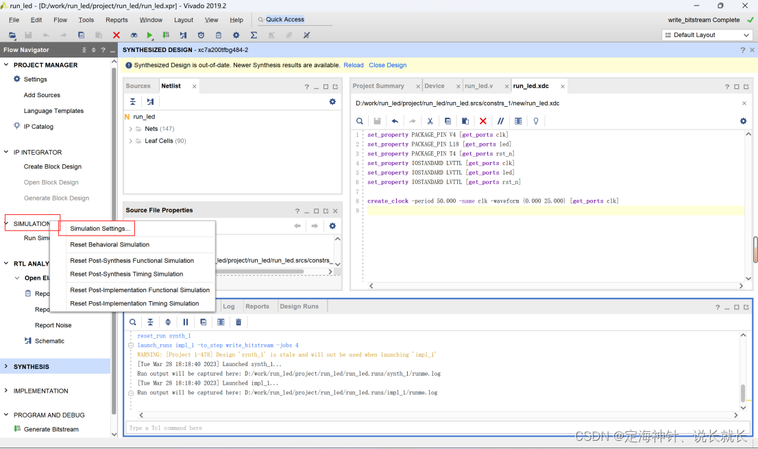Viewport: 758px width, 449px height.
Task: Click the paste icon in xdc editor
Action: tap(465, 121)
